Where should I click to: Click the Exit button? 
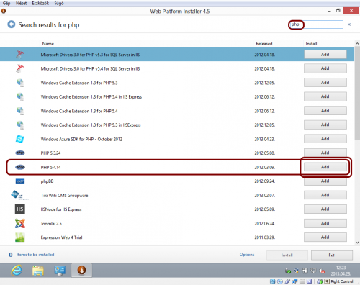coord(332,255)
